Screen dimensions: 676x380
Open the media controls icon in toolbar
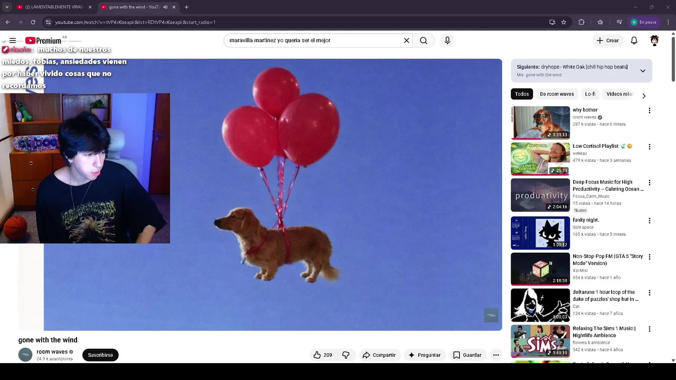point(619,22)
